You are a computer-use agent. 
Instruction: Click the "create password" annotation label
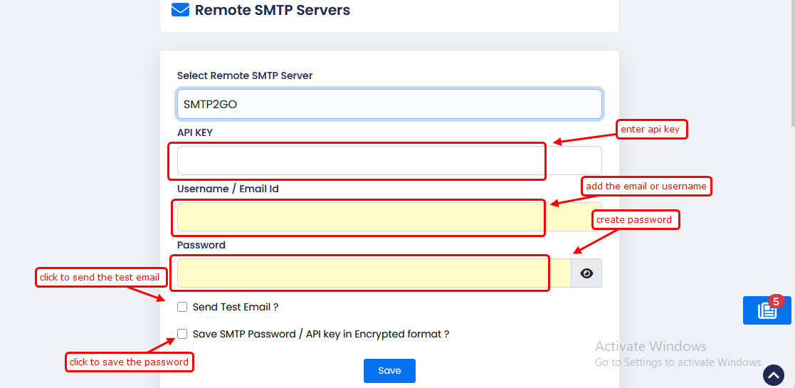tap(634, 220)
